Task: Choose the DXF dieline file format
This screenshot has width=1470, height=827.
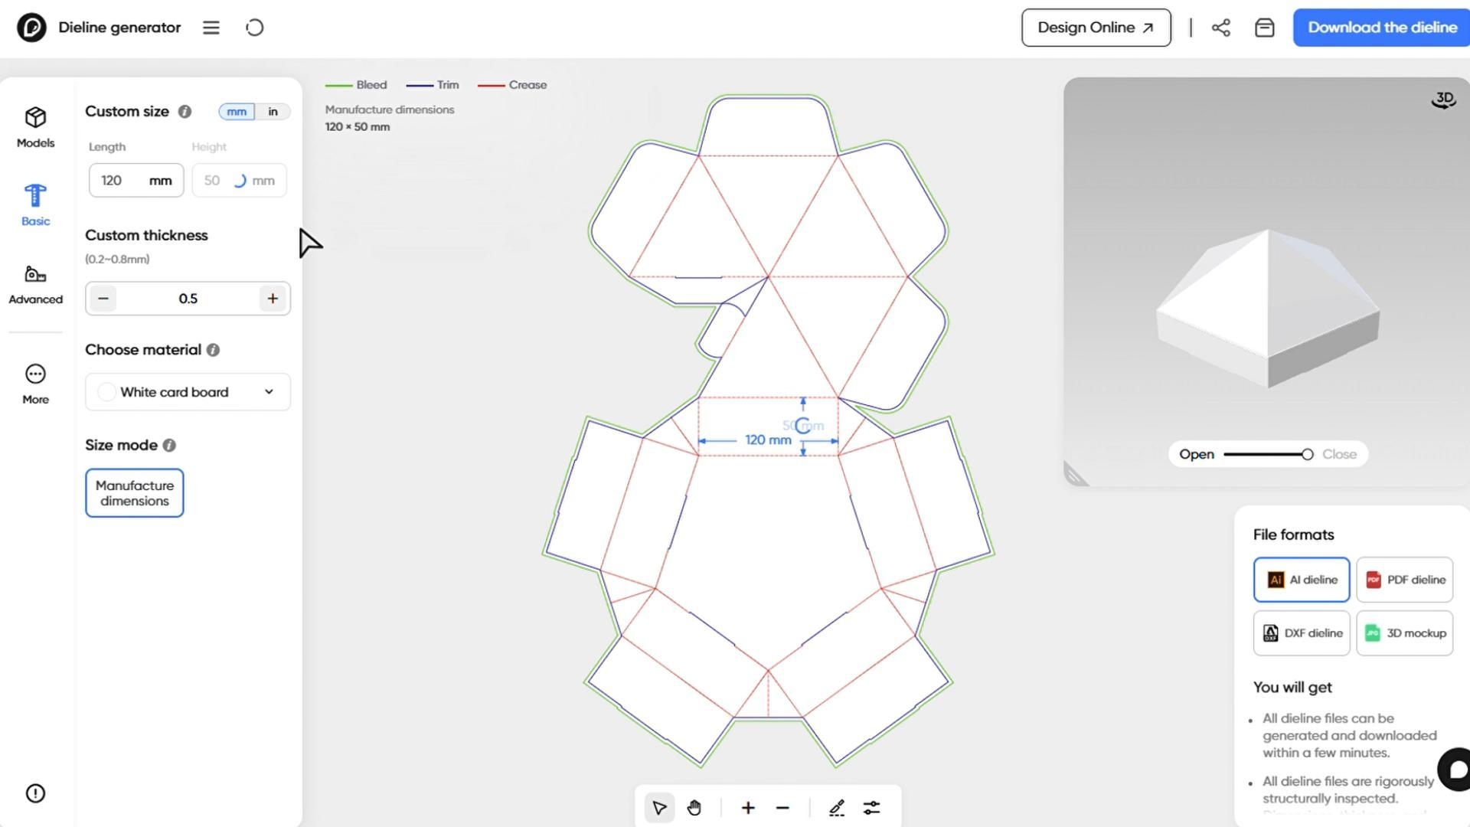Action: pyautogui.click(x=1302, y=633)
